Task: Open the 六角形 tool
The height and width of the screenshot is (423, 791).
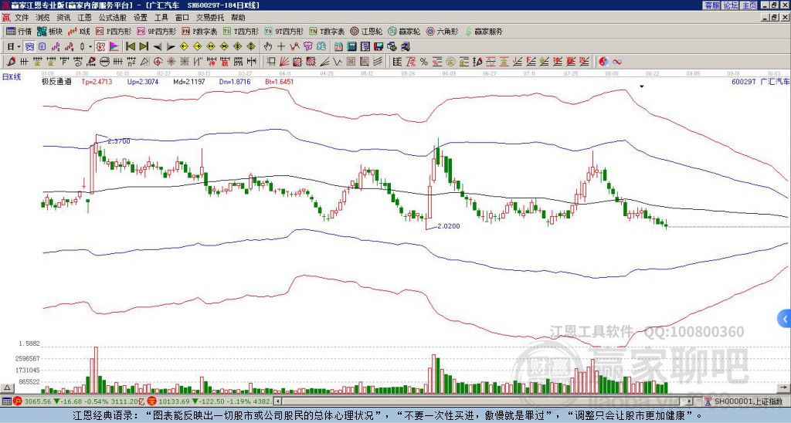Action: point(443,31)
